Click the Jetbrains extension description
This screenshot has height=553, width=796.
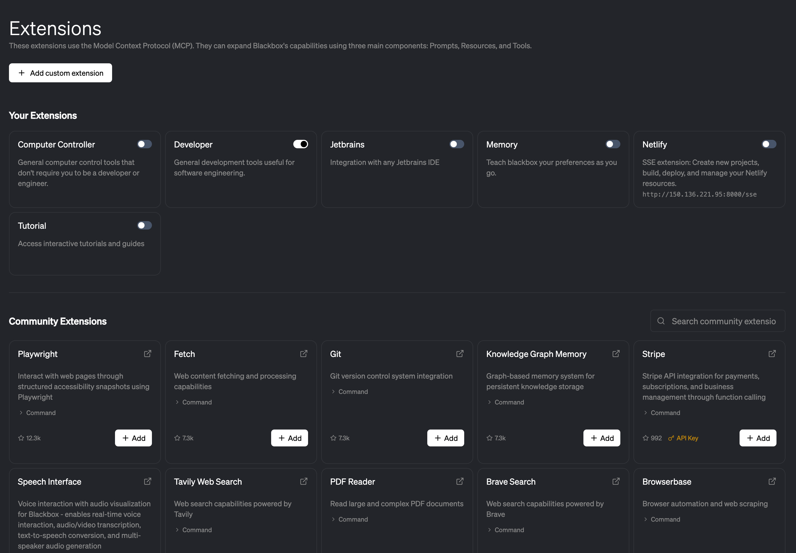point(385,162)
